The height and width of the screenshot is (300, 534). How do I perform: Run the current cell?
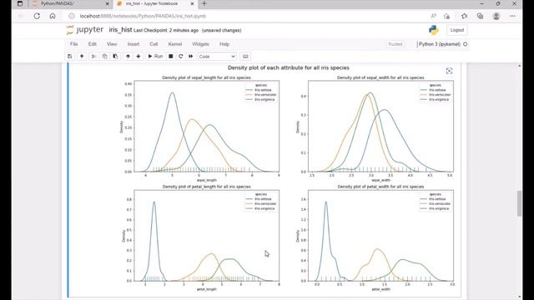point(155,57)
